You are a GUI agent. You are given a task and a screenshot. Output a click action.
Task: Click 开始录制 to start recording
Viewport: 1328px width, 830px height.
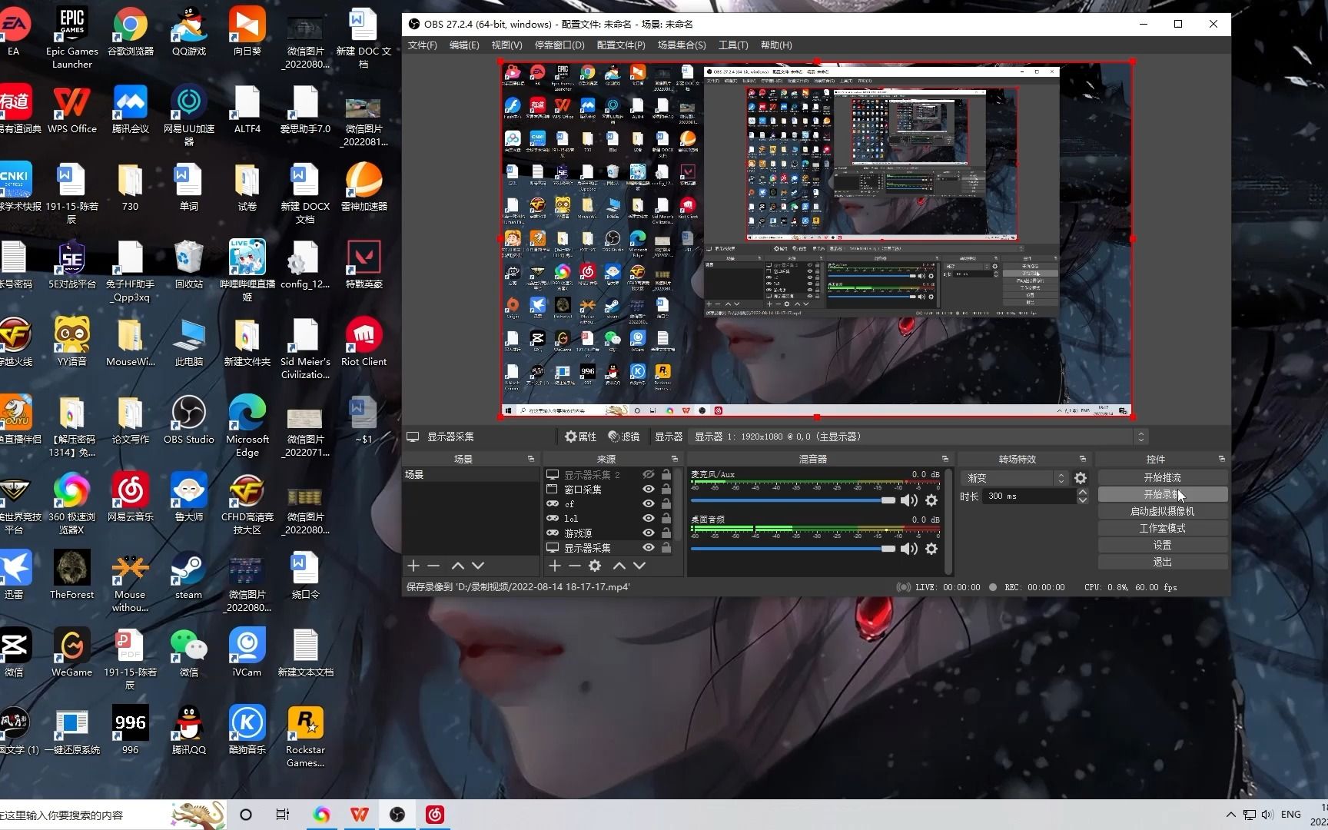[x=1162, y=494]
